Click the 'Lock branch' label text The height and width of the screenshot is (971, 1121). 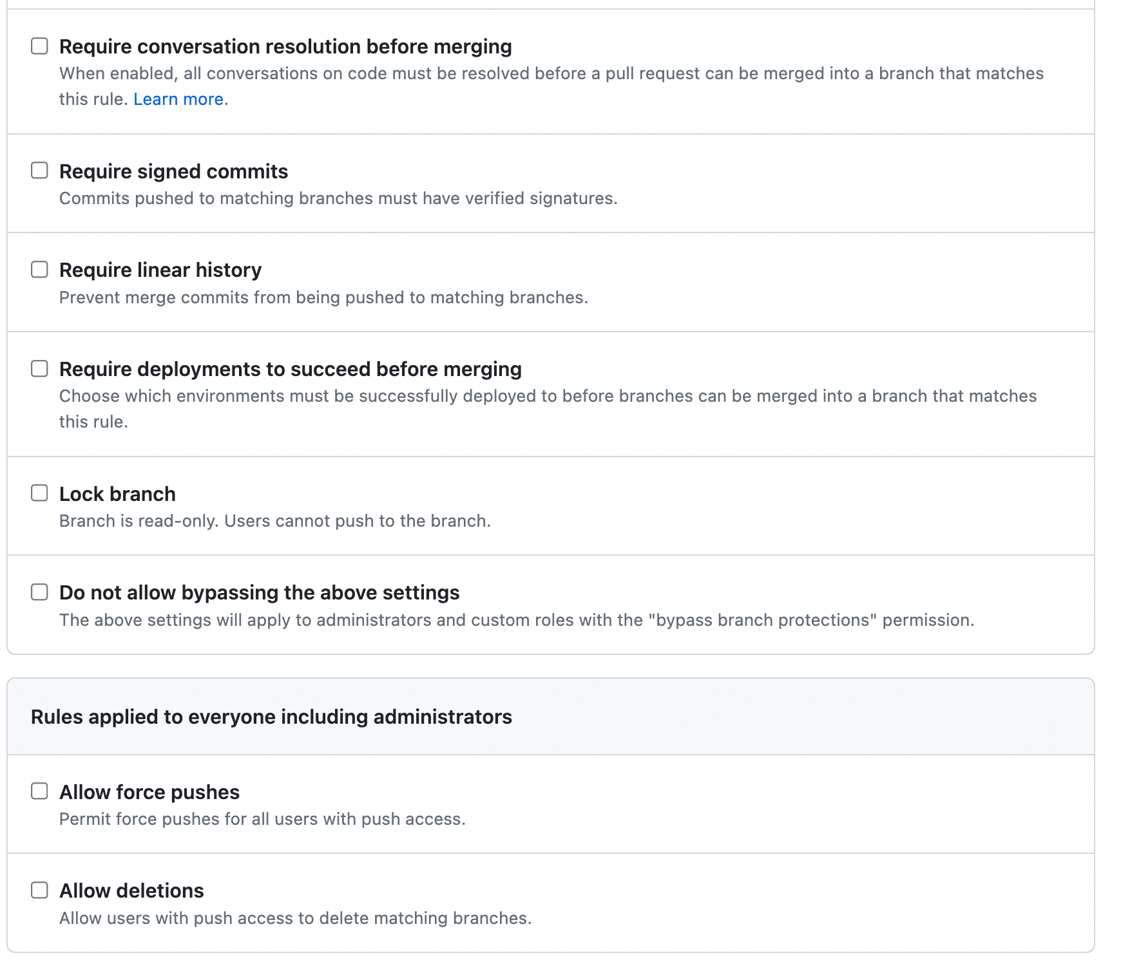[117, 494]
